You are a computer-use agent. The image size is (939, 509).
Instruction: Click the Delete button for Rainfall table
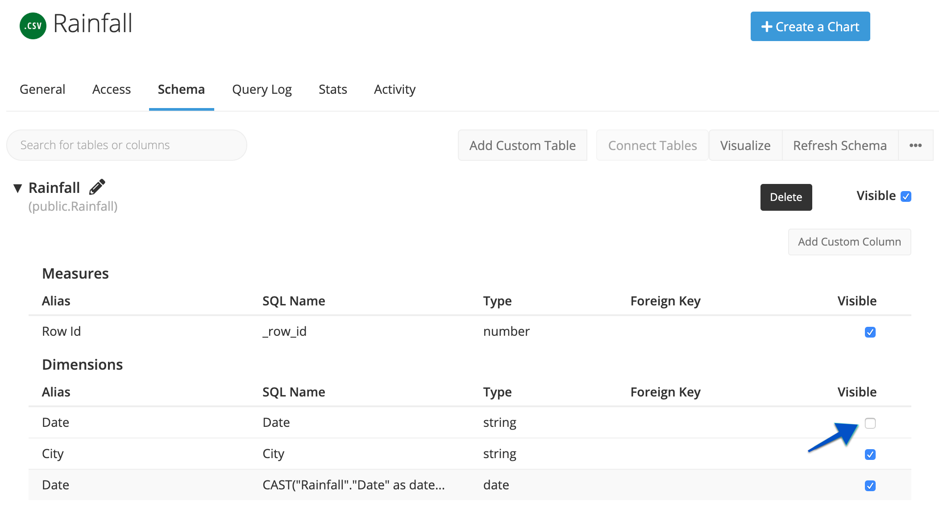(786, 197)
